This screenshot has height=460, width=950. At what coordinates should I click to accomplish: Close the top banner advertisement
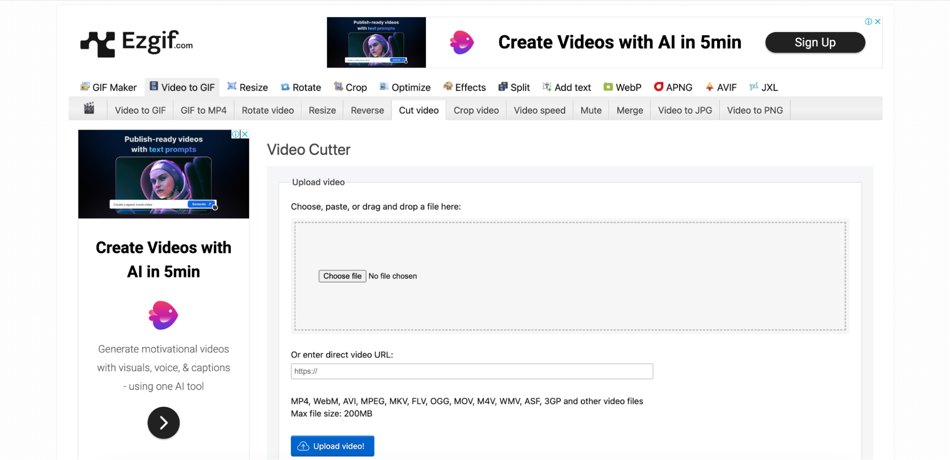tap(878, 21)
